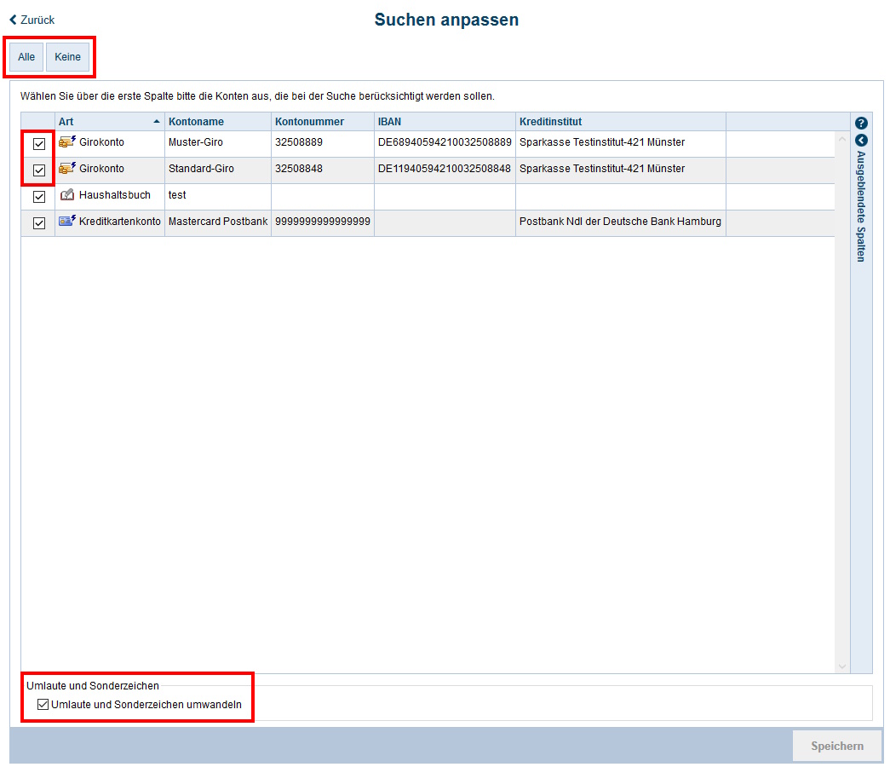The image size is (890, 767).
Task: Sort by the Kontoname column header
Action: point(218,122)
